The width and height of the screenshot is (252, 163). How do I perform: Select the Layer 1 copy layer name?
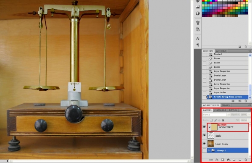(x=222, y=144)
